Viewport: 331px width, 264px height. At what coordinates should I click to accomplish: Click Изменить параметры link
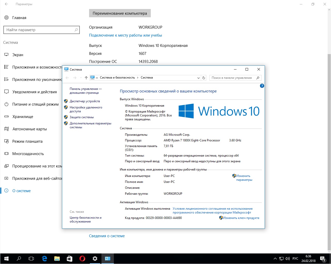(x=244, y=178)
